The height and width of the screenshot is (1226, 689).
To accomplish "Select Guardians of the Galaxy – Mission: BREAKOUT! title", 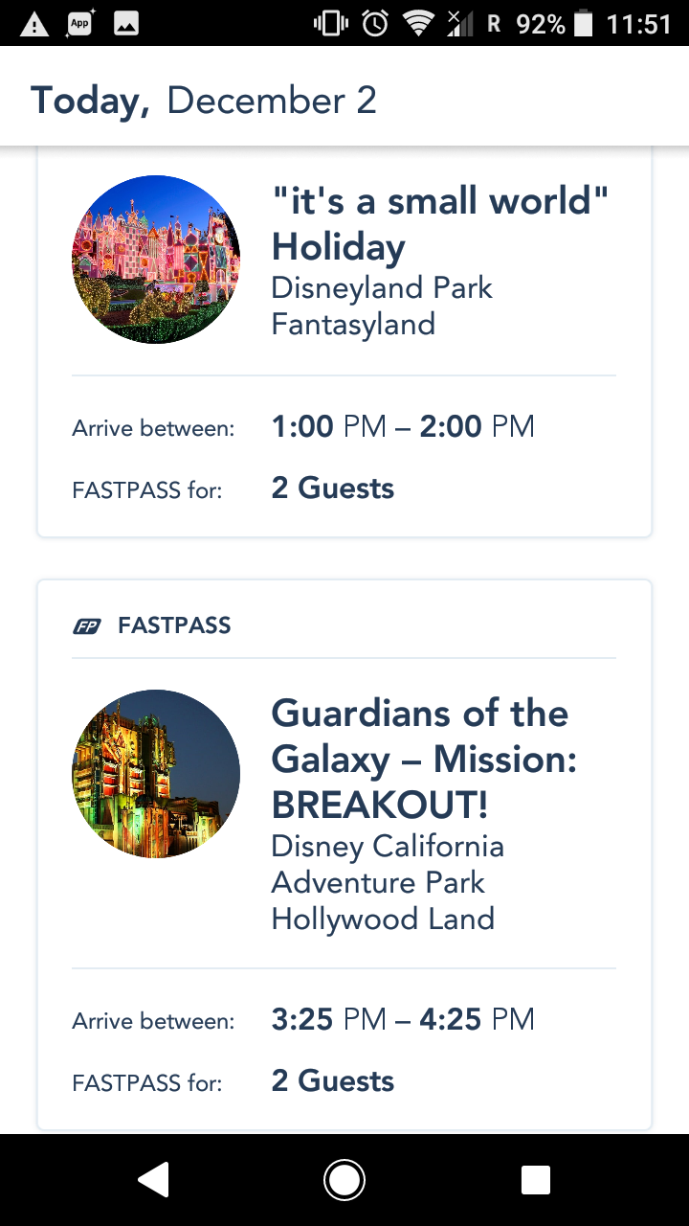I will [424, 760].
